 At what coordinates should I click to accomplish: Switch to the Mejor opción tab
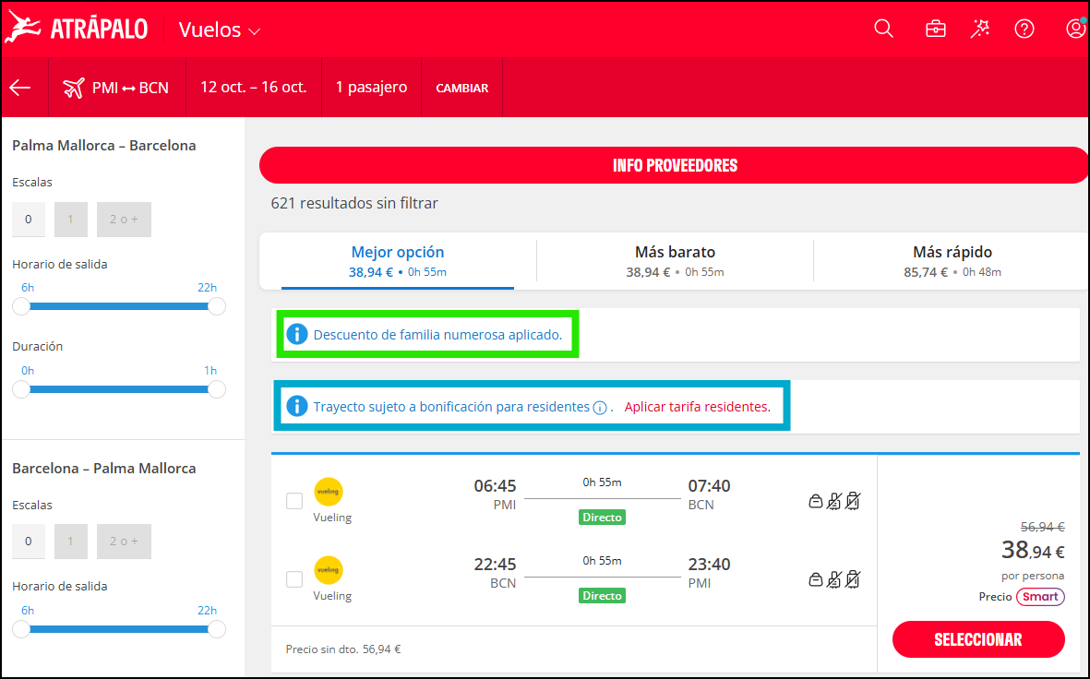click(x=398, y=260)
